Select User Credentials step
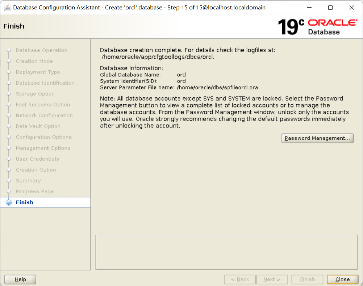This screenshot has width=363, height=286. (37, 159)
